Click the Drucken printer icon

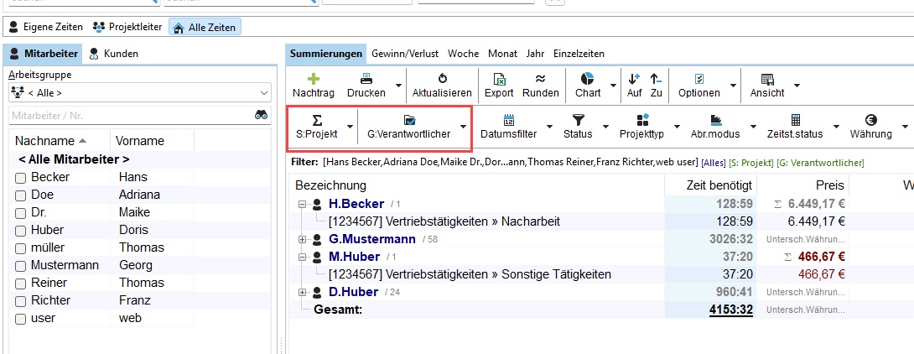click(366, 78)
